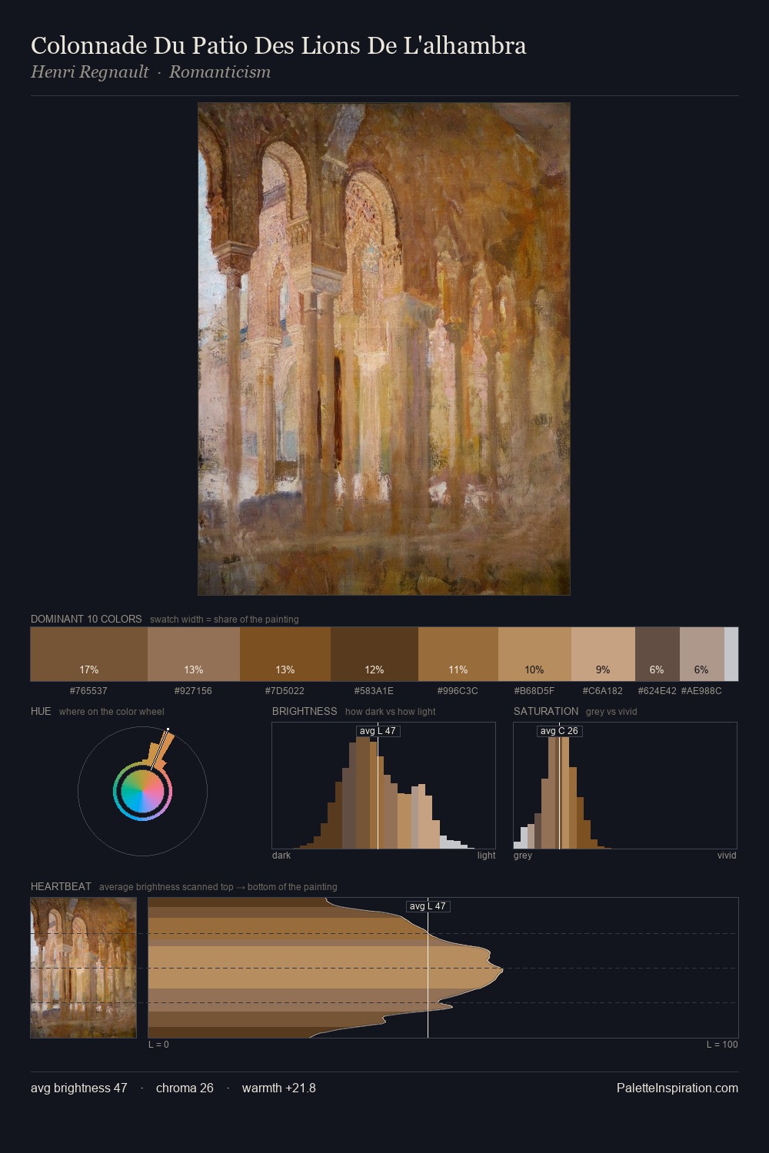Click 'swatch width = share of the painting' caption

pos(225,619)
